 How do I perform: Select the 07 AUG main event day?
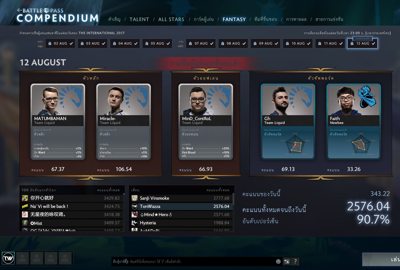pyautogui.click(x=201, y=43)
